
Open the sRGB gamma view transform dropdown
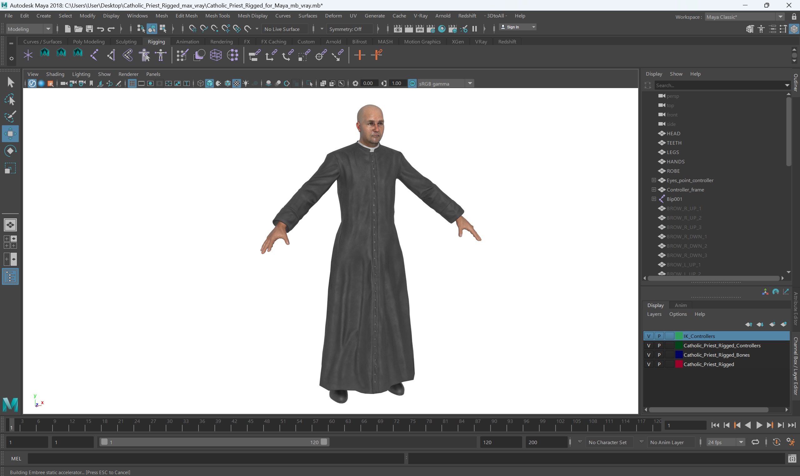tap(445, 83)
